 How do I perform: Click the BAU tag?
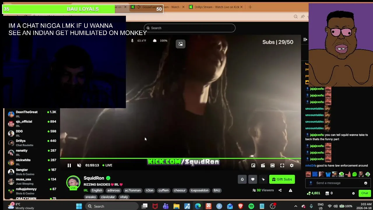[x=217, y=190]
